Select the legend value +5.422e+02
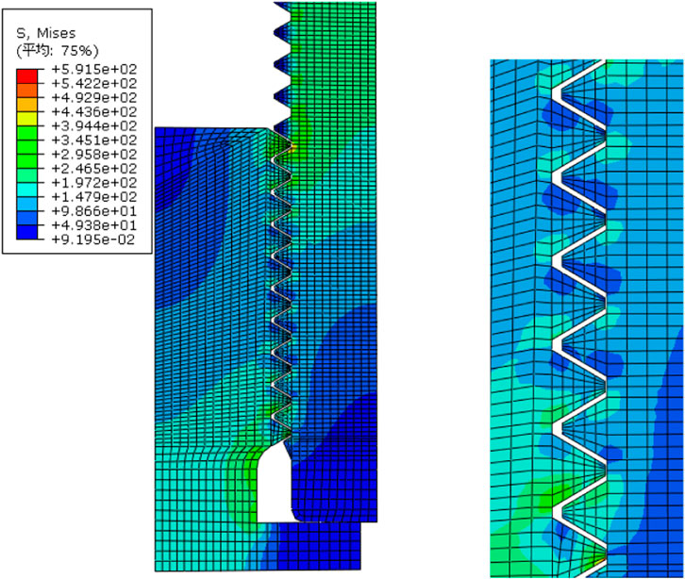Screen dimensions: 685x579 [x=94, y=83]
